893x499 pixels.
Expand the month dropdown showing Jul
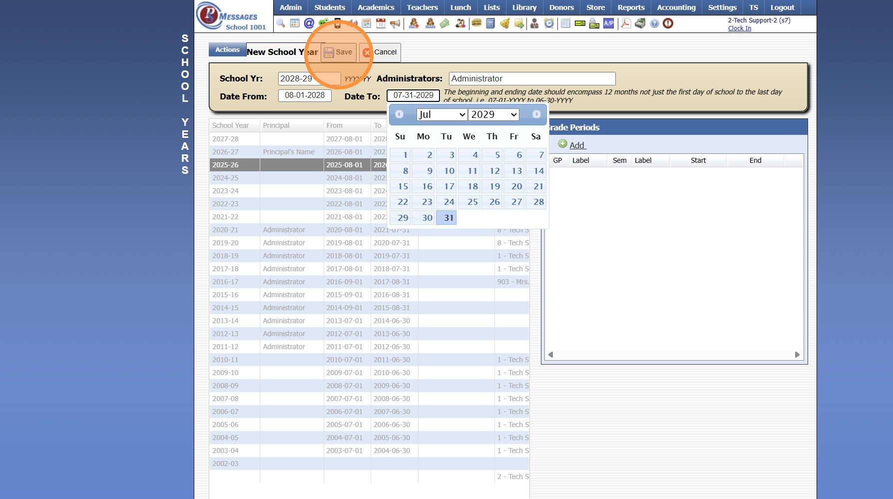tap(442, 115)
